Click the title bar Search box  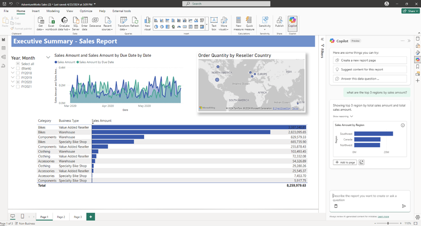226,4
